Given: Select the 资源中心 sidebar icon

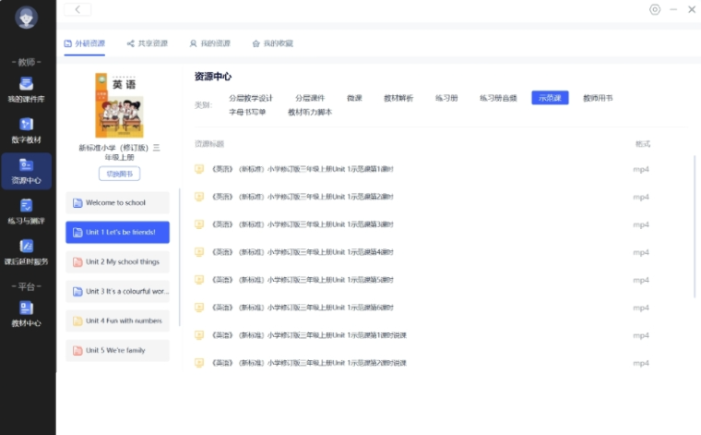Looking at the screenshot, I should (x=27, y=171).
